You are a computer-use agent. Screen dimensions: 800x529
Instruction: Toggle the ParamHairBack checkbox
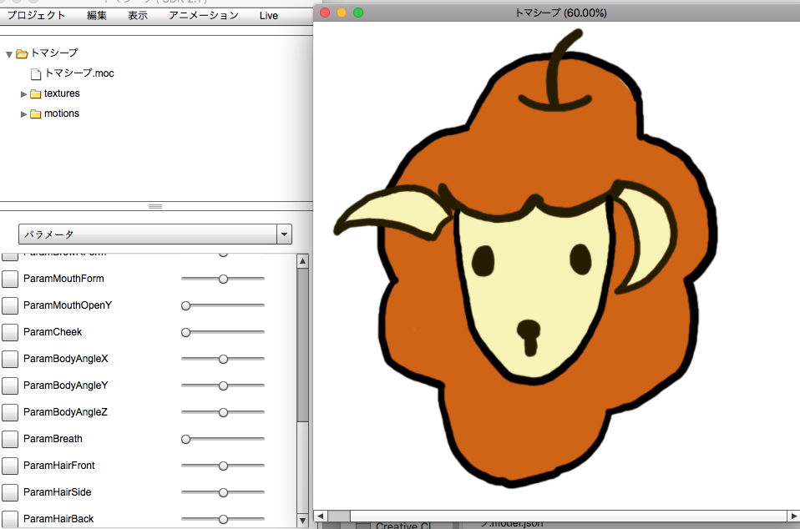pyautogui.click(x=10, y=519)
